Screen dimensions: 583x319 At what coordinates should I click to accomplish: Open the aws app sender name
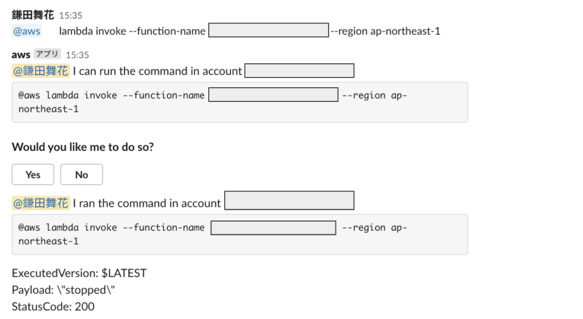(x=21, y=55)
